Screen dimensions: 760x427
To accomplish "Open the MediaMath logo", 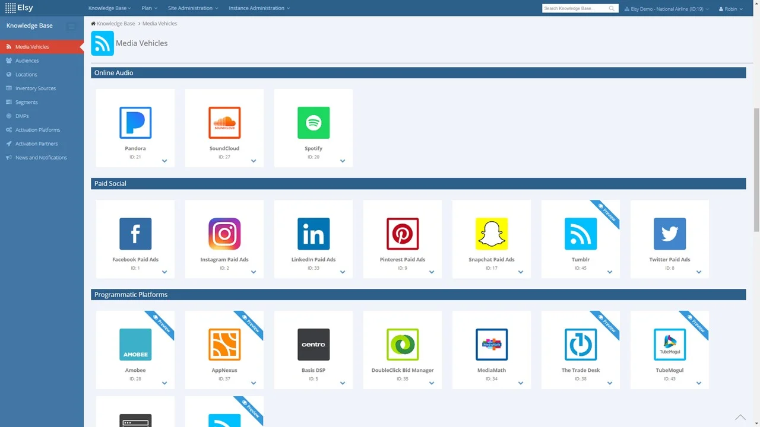I will [492, 345].
